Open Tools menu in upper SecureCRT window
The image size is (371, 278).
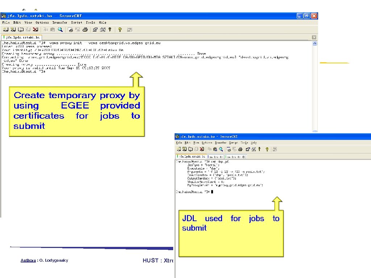tap(90, 22)
